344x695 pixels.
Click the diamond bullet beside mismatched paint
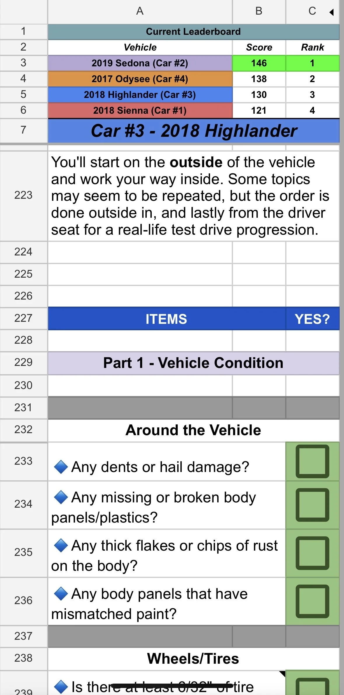(61, 594)
